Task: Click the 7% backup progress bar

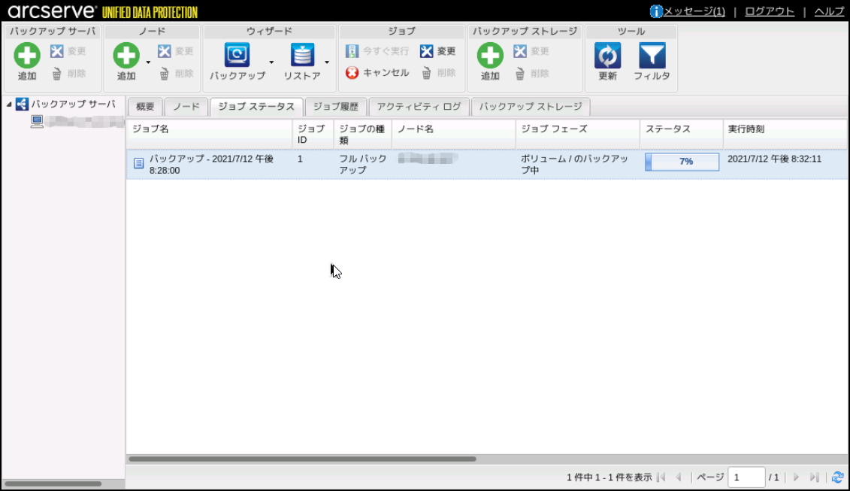Action: coord(682,162)
